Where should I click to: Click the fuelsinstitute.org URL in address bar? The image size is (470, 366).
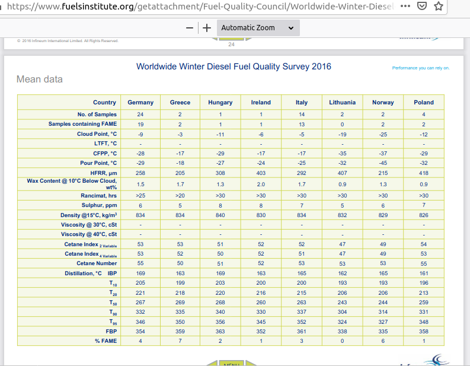tap(200, 7)
